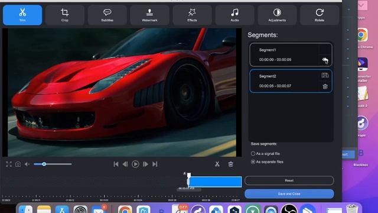378x213 pixels.
Task: Delete selected segment with the trash icon below preview
Action: [x=231, y=164]
